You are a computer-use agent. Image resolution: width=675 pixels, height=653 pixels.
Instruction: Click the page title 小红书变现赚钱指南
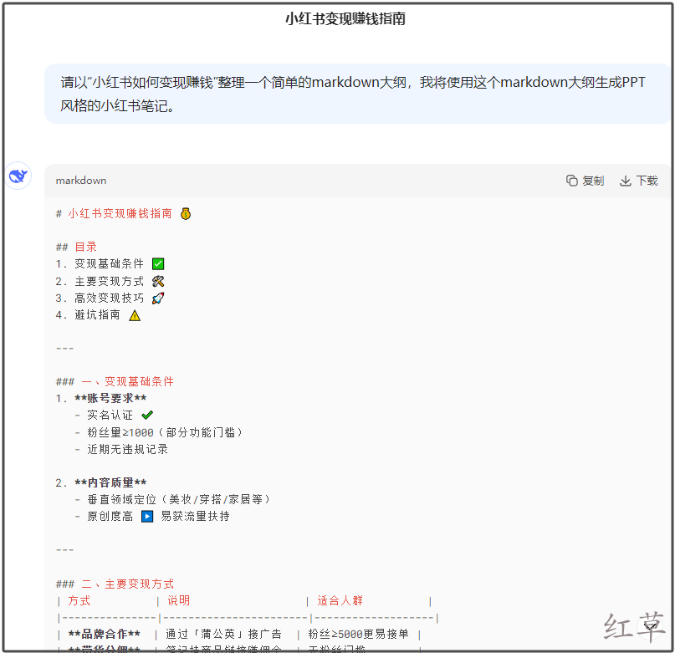coord(345,18)
